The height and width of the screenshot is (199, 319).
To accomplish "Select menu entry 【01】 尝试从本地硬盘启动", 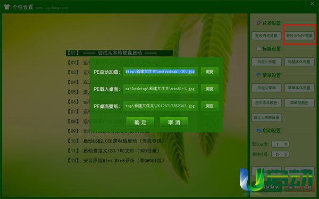I will 119,53.
